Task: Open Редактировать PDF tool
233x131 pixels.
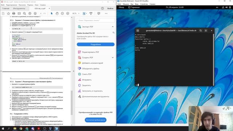Action: click(90, 52)
